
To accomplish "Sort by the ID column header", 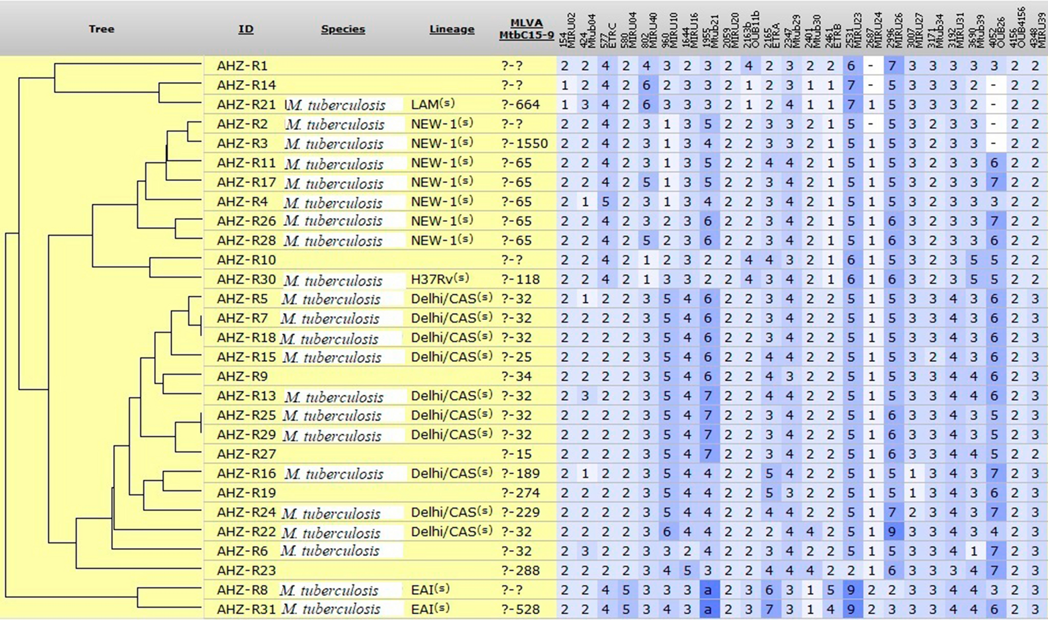I will click(x=246, y=29).
